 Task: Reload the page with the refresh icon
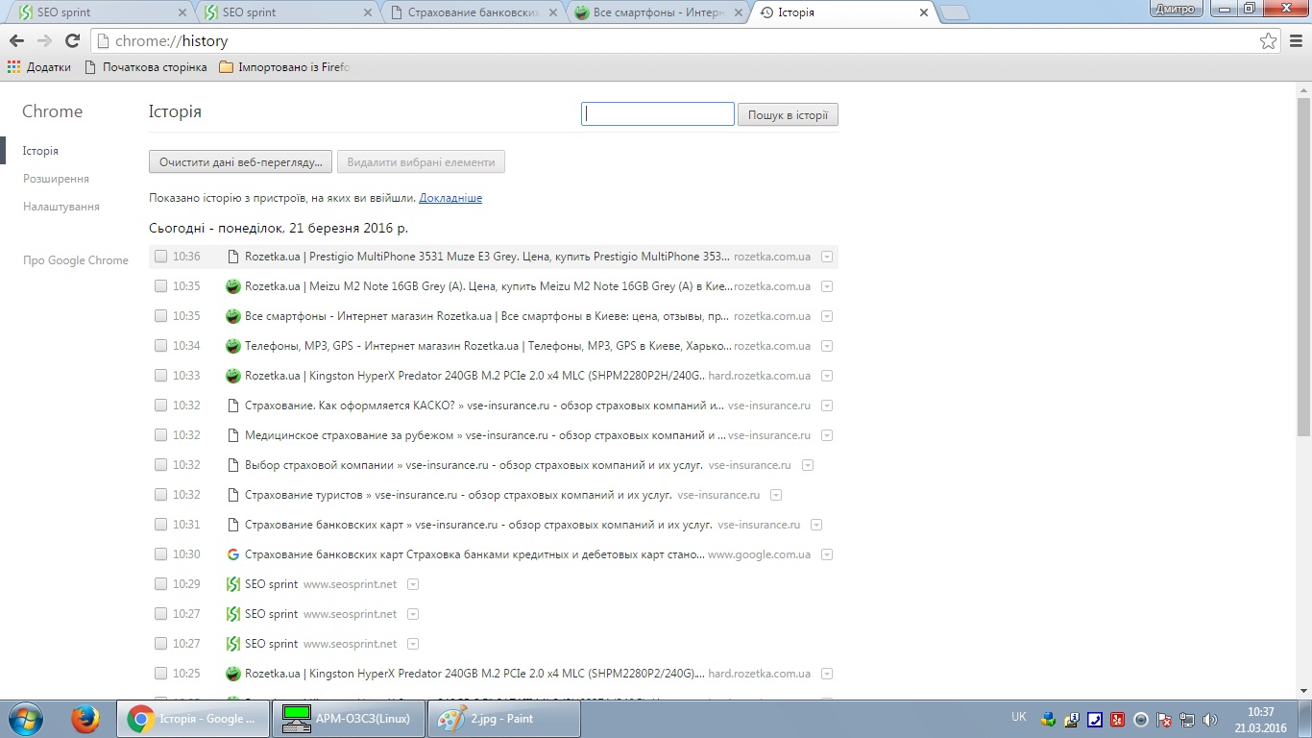click(72, 41)
